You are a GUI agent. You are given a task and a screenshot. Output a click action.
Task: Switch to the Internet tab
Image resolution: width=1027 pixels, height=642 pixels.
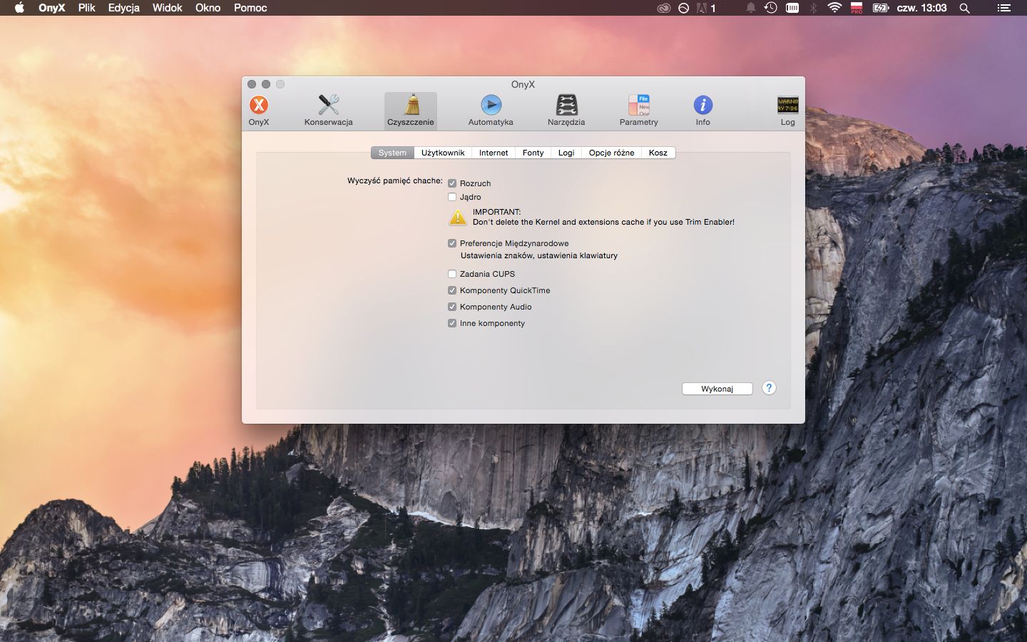point(494,153)
